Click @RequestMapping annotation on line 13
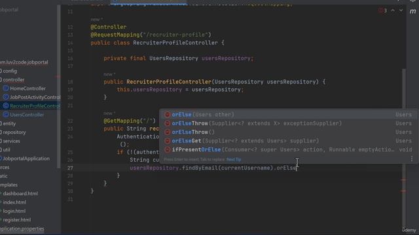This screenshot has width=419, height=235. pyautogui.click(x=115, y=35)
